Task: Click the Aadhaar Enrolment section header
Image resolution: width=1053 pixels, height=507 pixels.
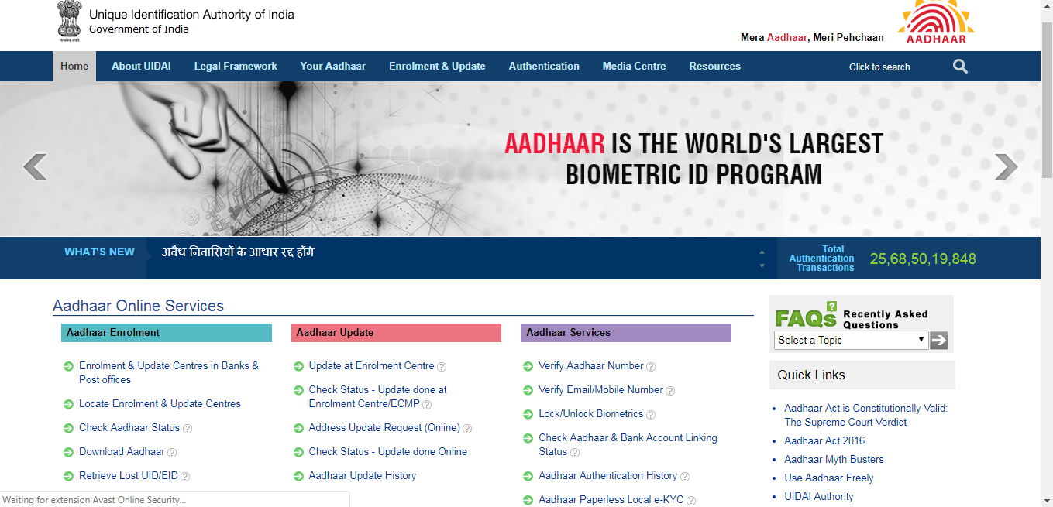Action: tap(167, 333)
